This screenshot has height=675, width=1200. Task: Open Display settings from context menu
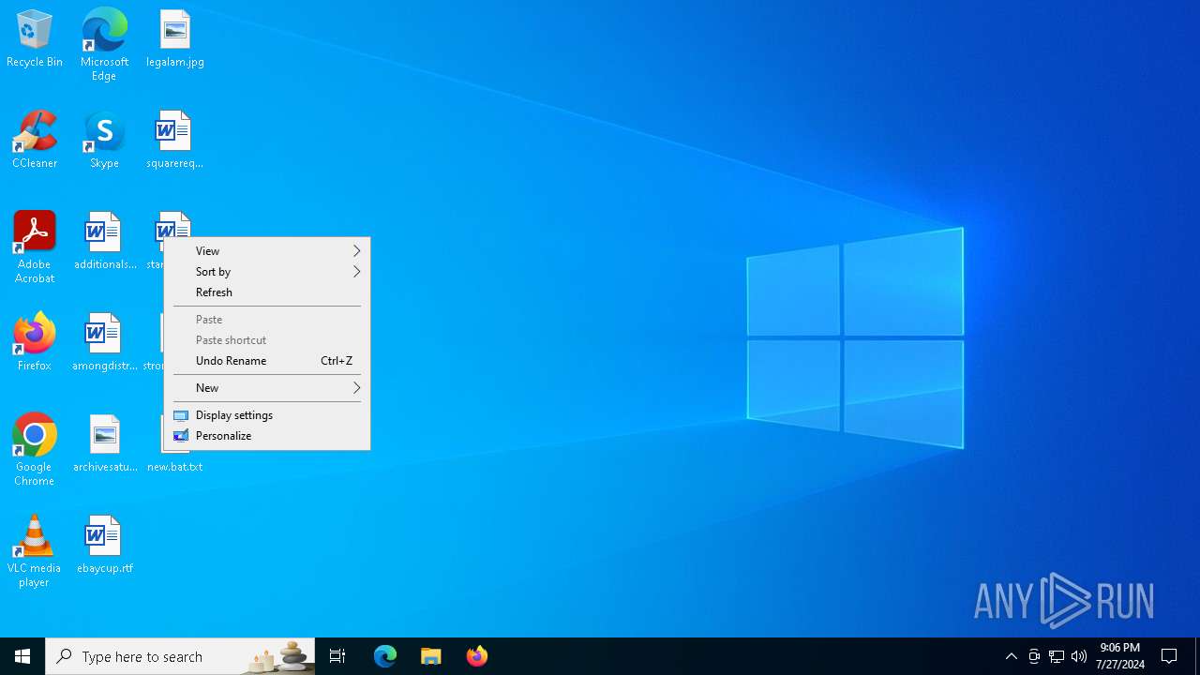pos(267,415)
